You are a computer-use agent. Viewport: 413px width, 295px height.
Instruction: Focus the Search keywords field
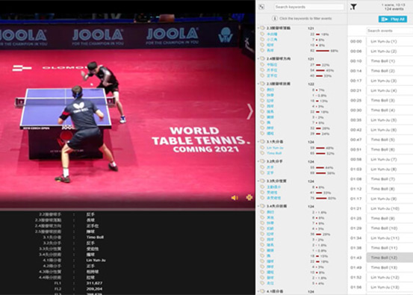[x=309, y=7]
